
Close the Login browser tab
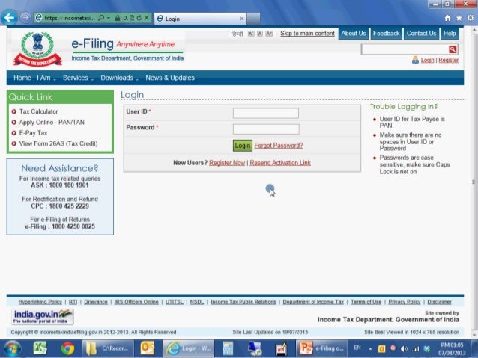tap(241, 19)
